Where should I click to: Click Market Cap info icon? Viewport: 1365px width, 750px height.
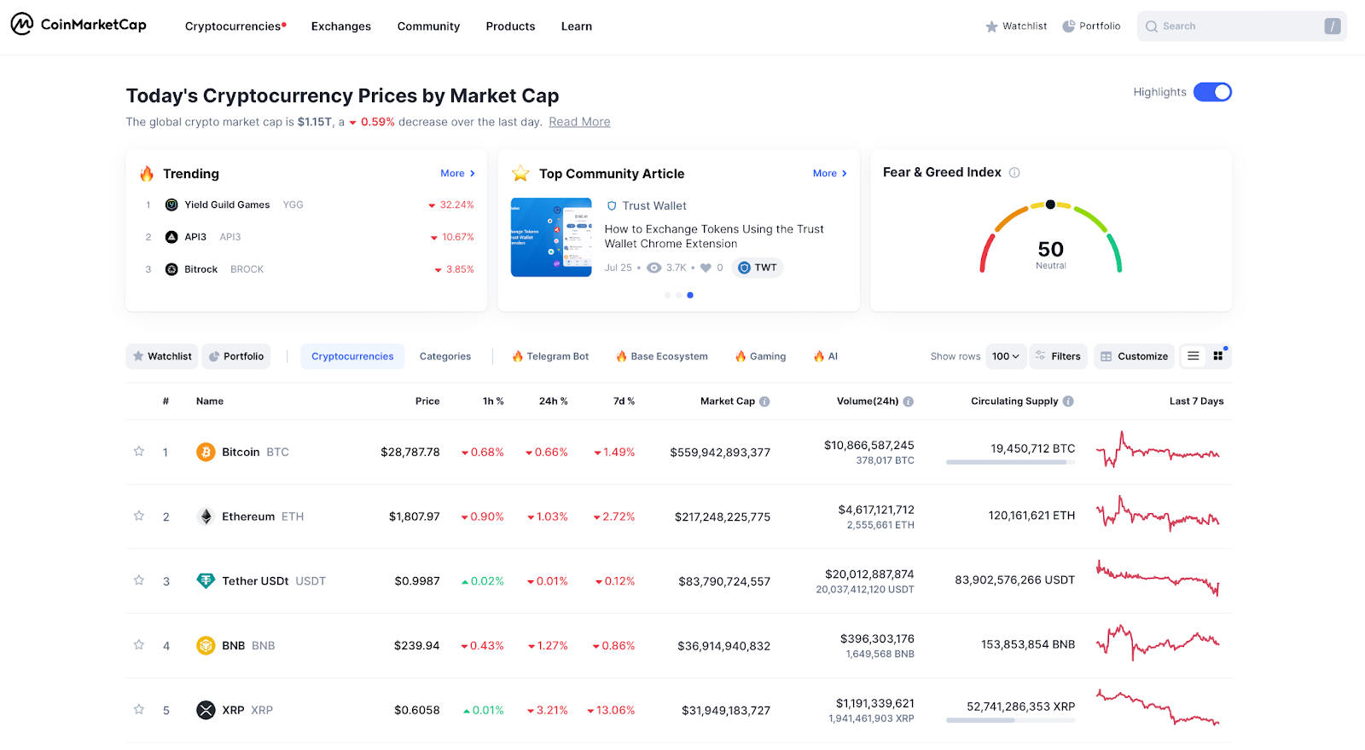click(764, 401)
